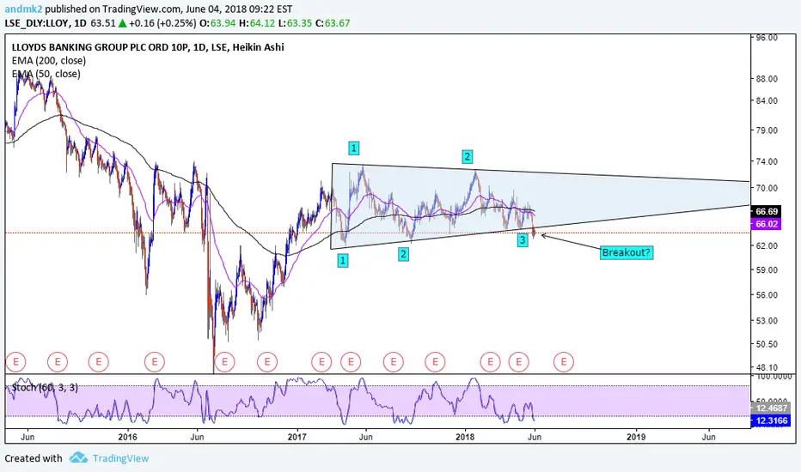The height and width of the screenshot is (472, 801).
Task: Click the TradingView logo icon at the bottom
Action: tap(78, 457)
